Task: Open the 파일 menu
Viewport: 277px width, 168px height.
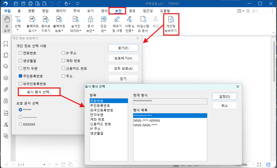Action: pyautogui.click(x=7, y=11)
